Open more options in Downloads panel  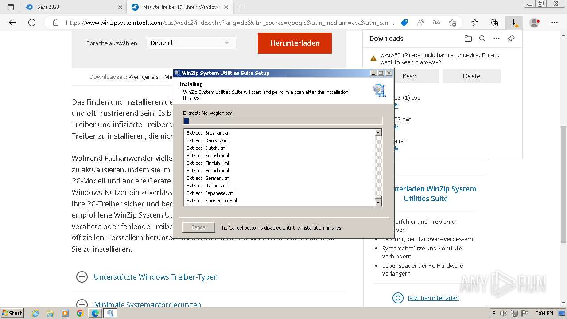[x=497, y=39]
